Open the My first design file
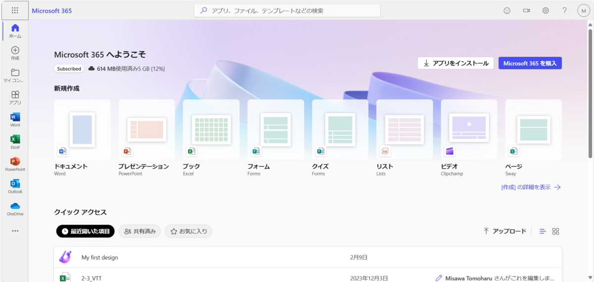The height and width of the screenshot is (282, 594). click(x=308, y=257)
